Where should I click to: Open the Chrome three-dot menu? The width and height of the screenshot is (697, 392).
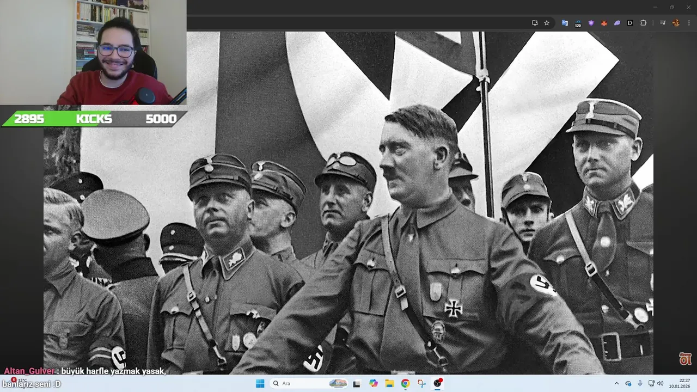click(x=689, y=23)
